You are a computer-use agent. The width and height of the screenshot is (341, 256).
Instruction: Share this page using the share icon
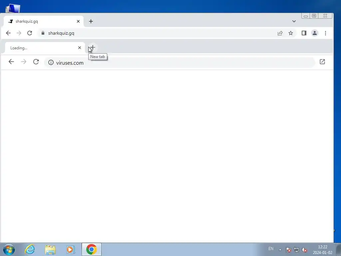pyautogui.click(x=280, y=33)
